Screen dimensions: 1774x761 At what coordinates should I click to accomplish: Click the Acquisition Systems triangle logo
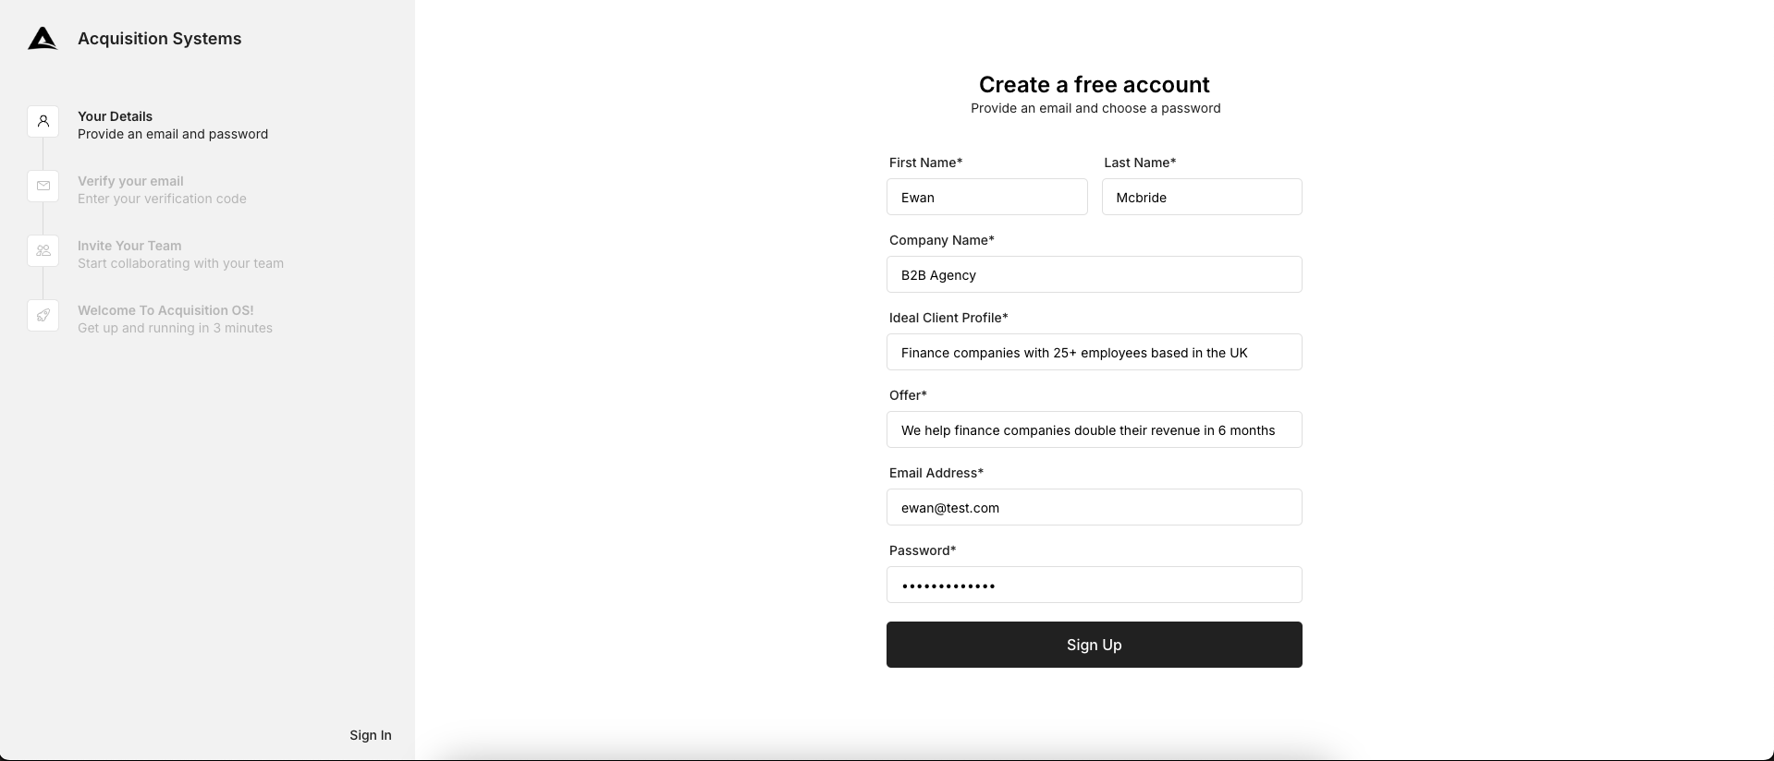(43, 39)
